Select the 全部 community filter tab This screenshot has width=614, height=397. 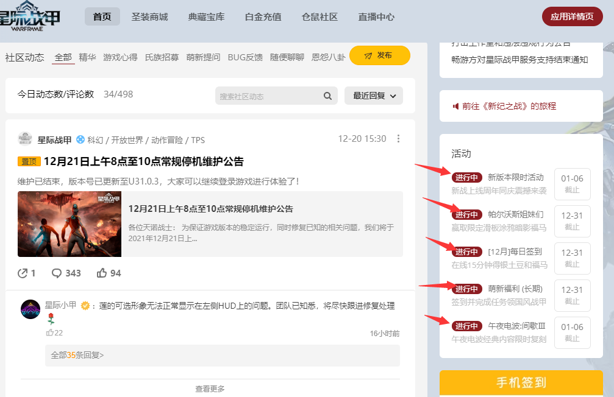[x=63, y=57]
